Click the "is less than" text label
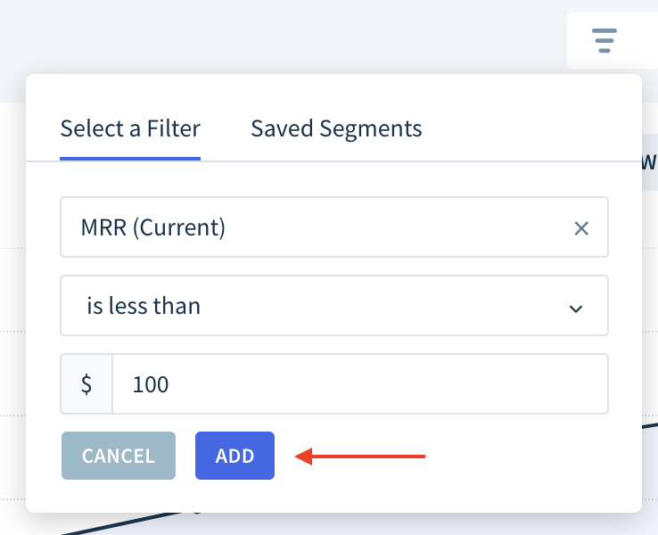This screenshot has height=535, width=658. coord(144,306)
